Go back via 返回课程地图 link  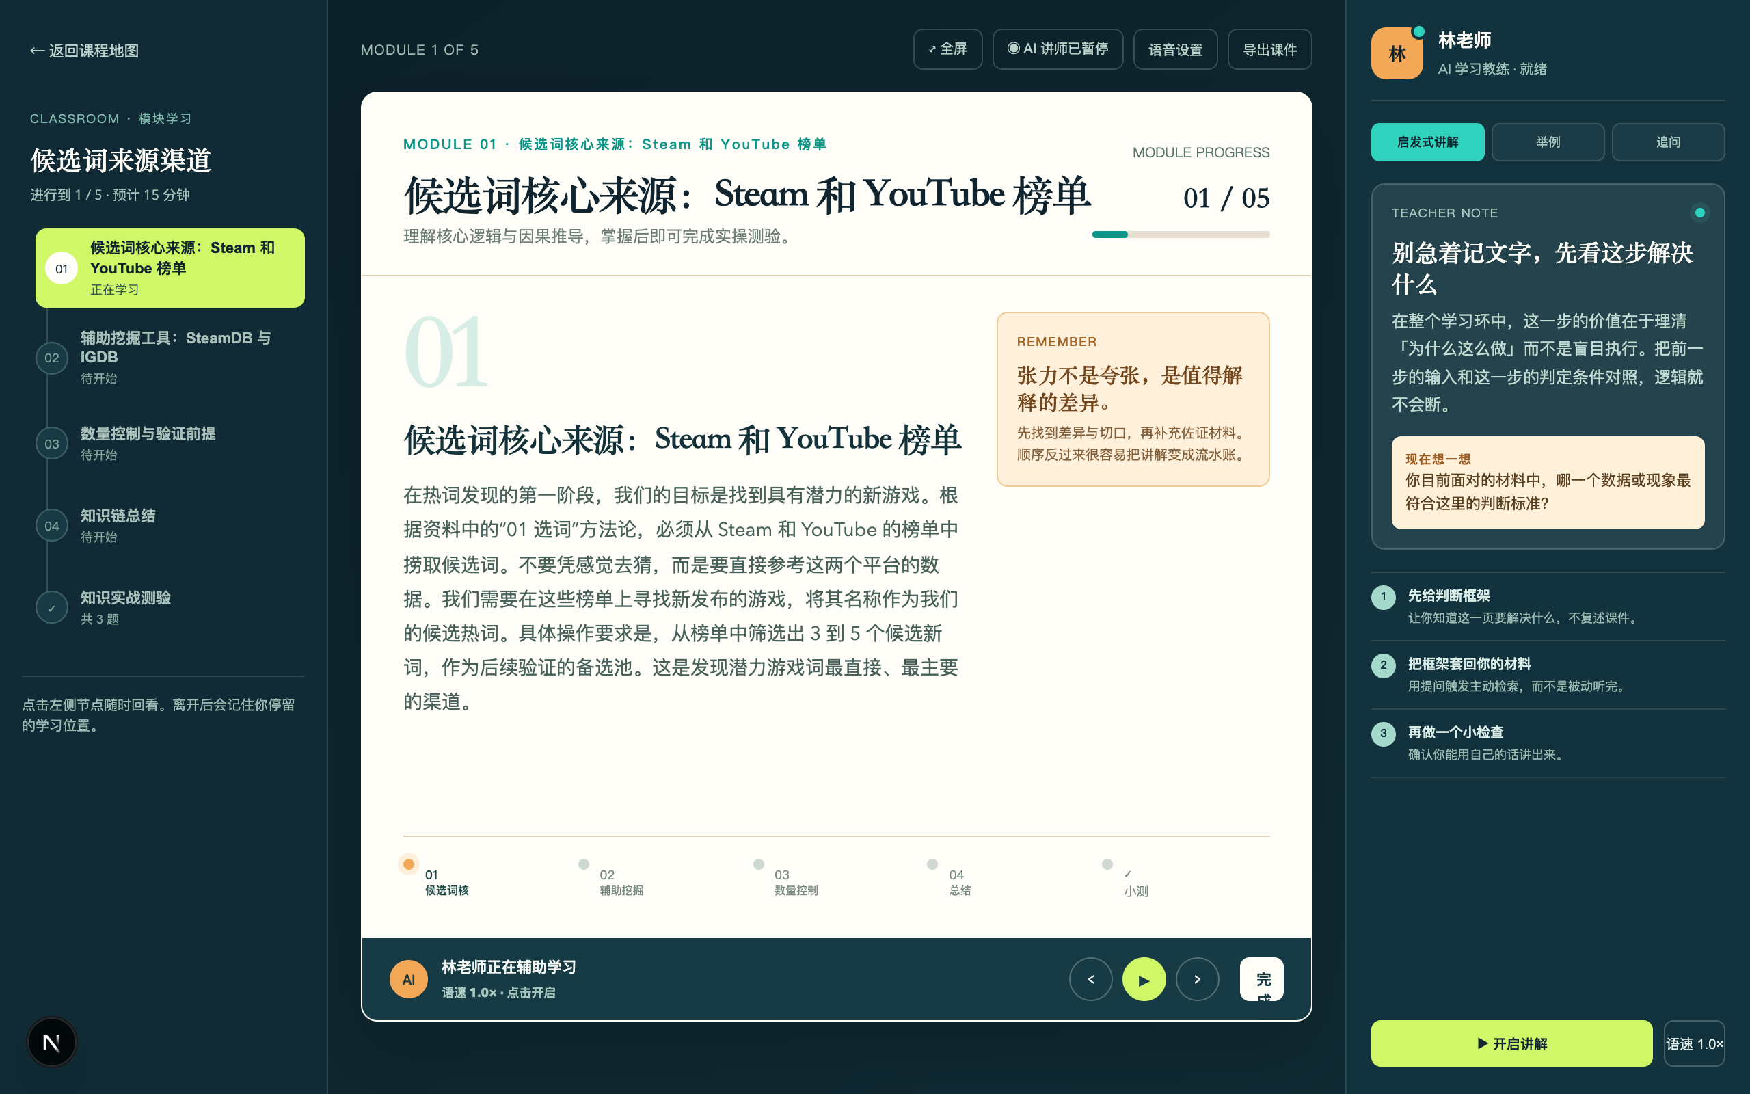[x=85, y=51]
